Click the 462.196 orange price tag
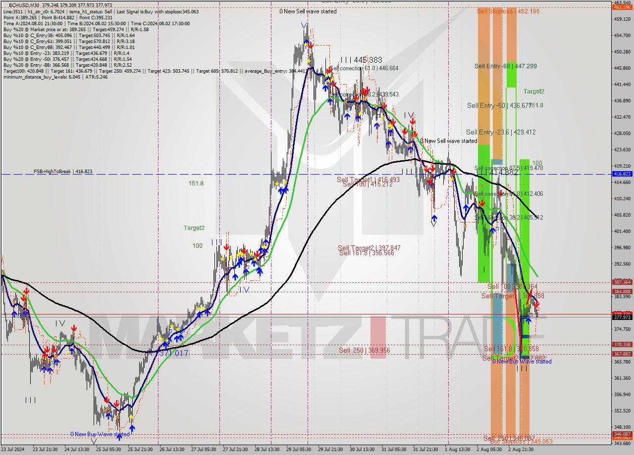Viewport: 634px width, 455px height. pos(622,7)
